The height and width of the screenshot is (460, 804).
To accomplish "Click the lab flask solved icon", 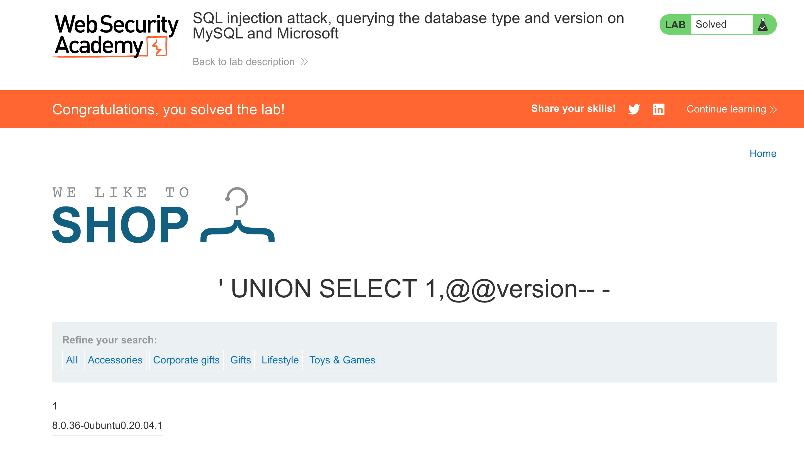I will (763, 24).
